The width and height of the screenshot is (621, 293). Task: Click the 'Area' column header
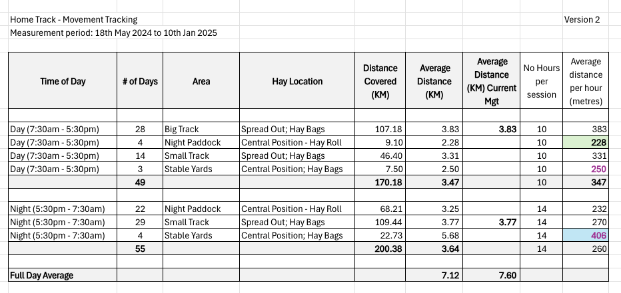point(201,81)
